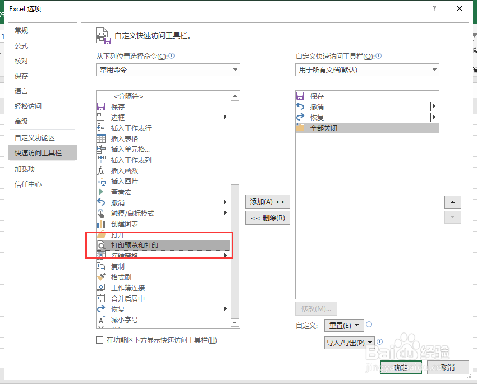Image resolution: width=477 pixels, height=384 pixels.
Task: Select the 创建图表 chart icon
Action: [x=100, y=224]
